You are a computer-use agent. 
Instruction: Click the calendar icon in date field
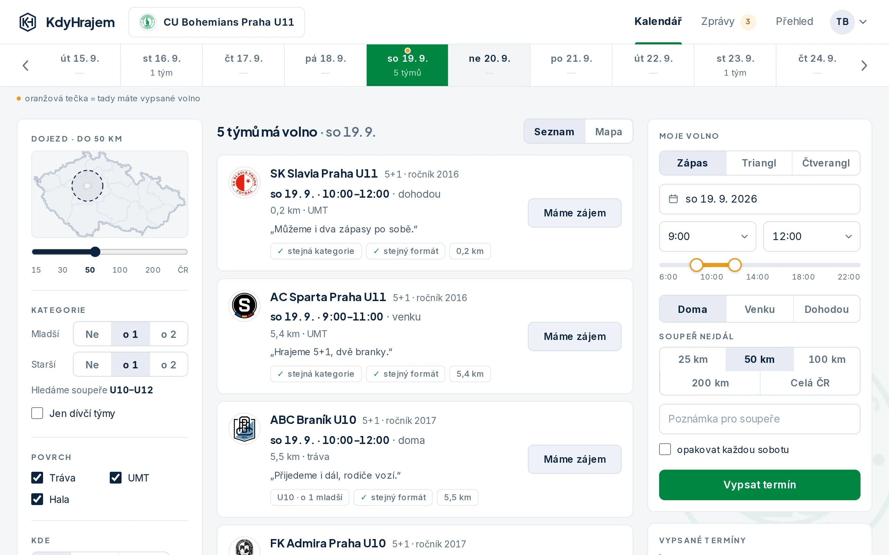(673, 199)
